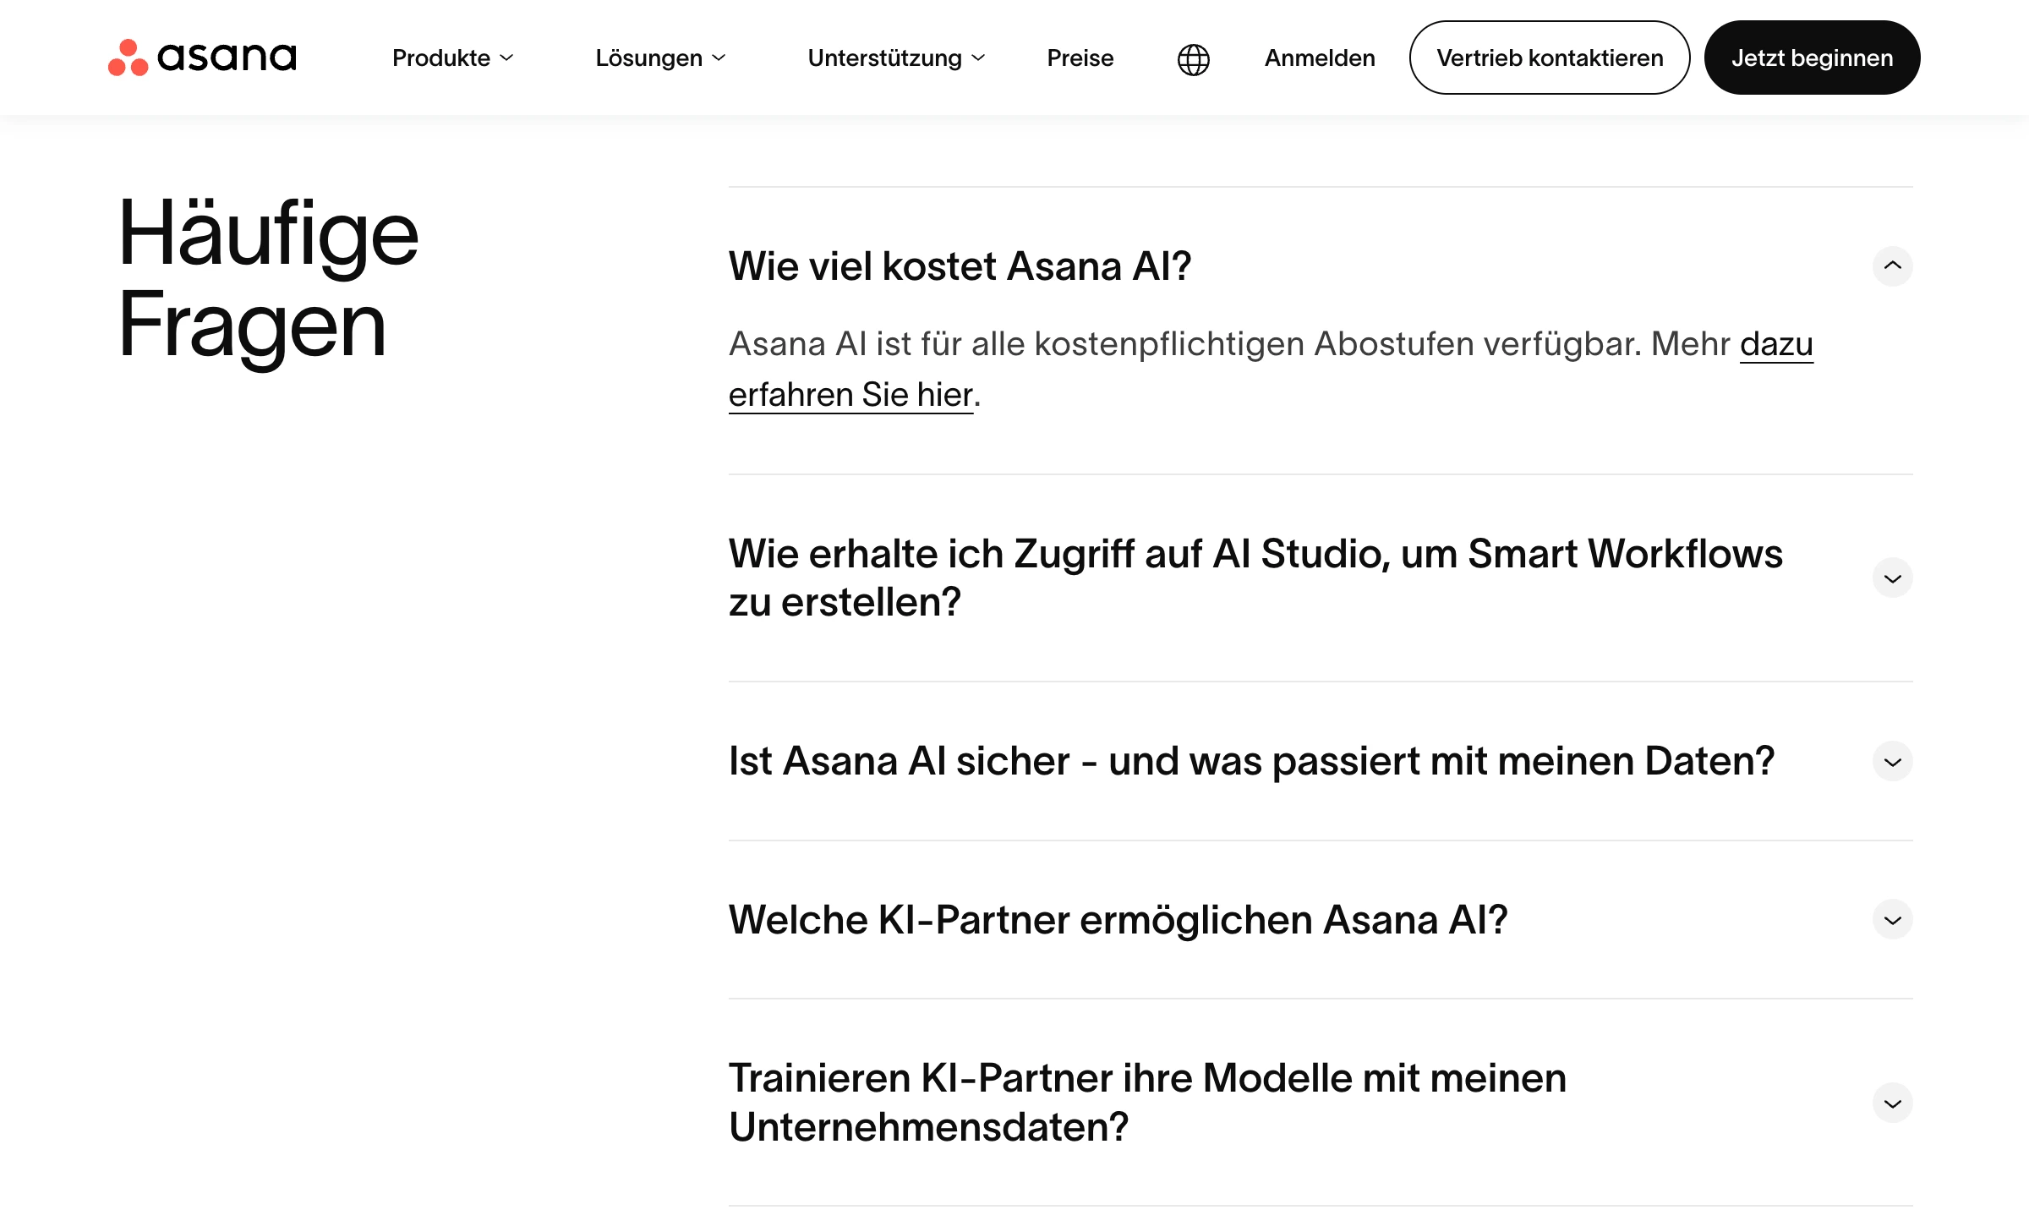Screen dimensions: 2029x1221
Task: Expand the 'Ist Asana AI sicher' chevron
Action: click(1892, 761)
